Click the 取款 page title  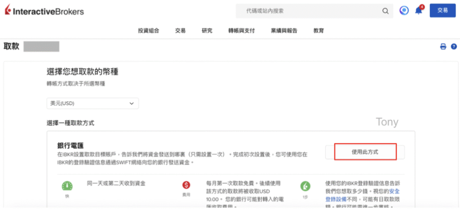pyautogui.click(x=11, y=47)
